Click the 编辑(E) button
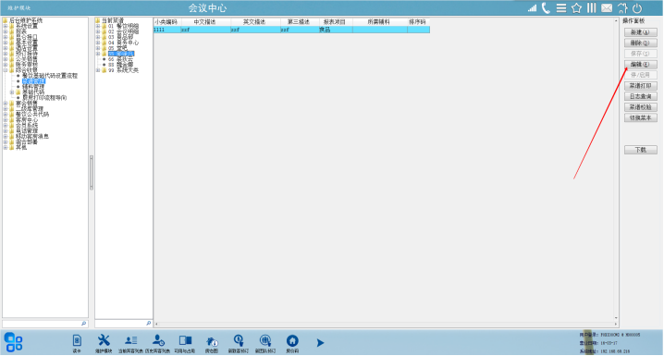 coord(640,65)
